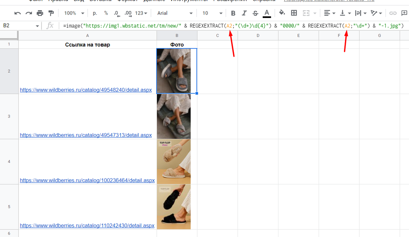Select row 5 header
This screenshot has height=237, width=409.
point(9,207)
